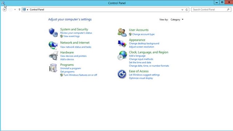The height and width of the screenshot is (131, 233).
Task: Click Turn Windows features on or off
Action: tap(80, 75)
